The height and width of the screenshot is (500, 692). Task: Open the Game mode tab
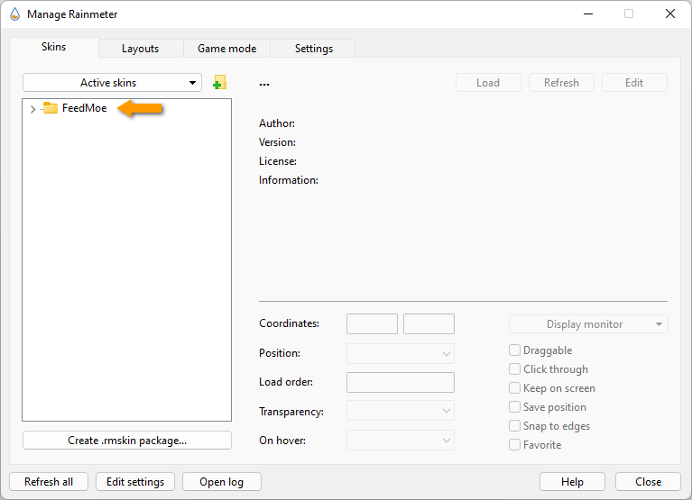pyautogui.click(x=226, y=49)
